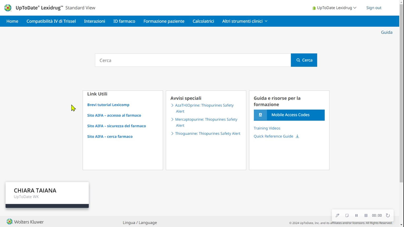Click into the Cerca search field
The height and width of the screenshot is (227, 404).
[193, 60]
